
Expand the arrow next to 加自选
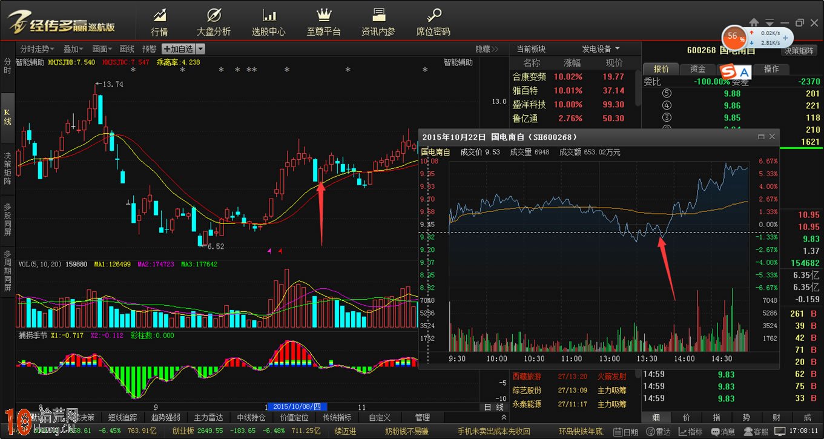click(200, 49)
